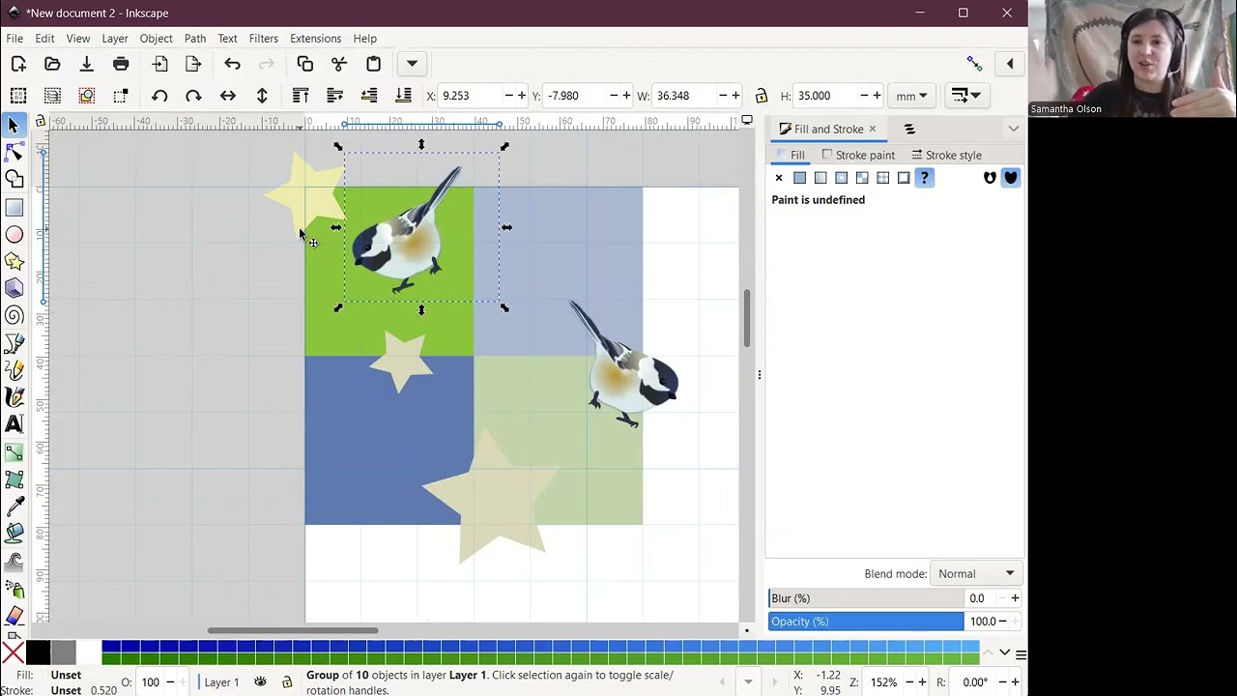Screen dimensions: 1237x696
Task: Save the document
Action: click(x=86, y=64)
